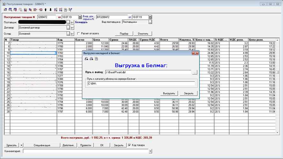Open the dropdown arrow next to Записать
Screen dimensions: 283x159
[x=21, y=145]
